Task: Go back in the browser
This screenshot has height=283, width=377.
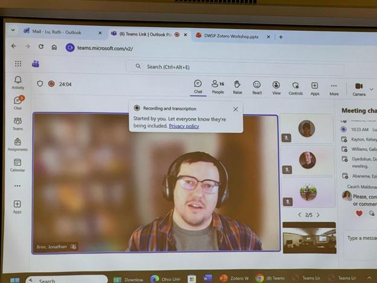Action: 14,46
